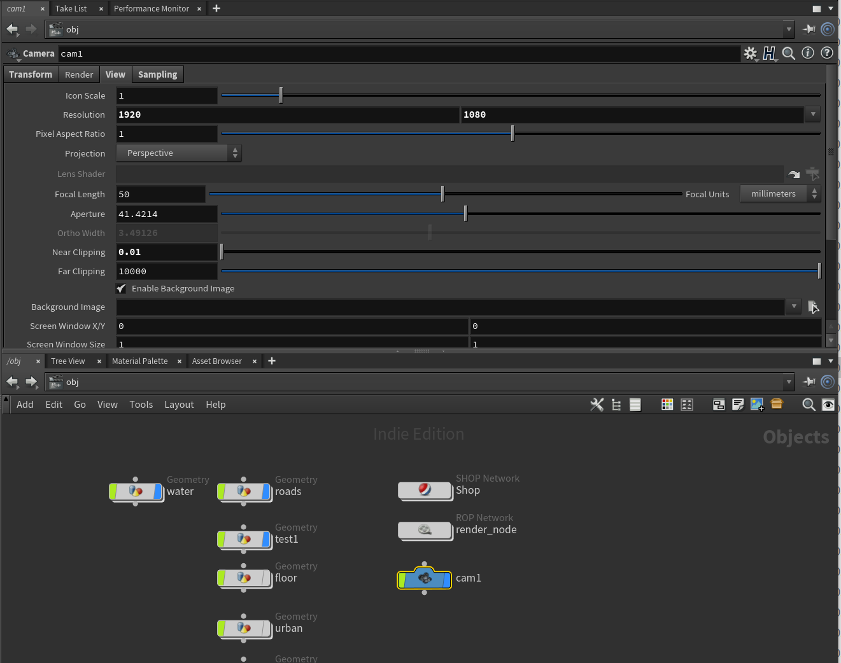
Task: Toggle selectable flag on urban node
Action: [x=222, y=628]
